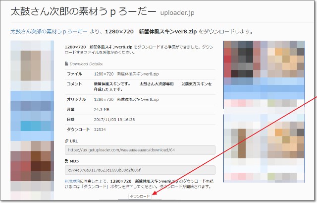
Task: Click the blurred left sidebar advertisement
Action: [32, 119]
